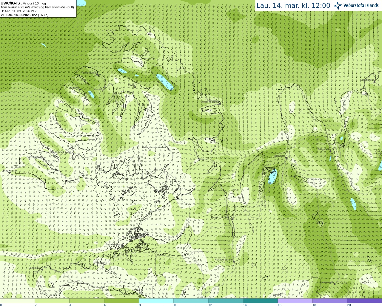Image resolution: width=382 pixels, height=307 pixels.
Task: Pick the dark teal 14–16 m/s legend swatch
Action: (260, 301)
